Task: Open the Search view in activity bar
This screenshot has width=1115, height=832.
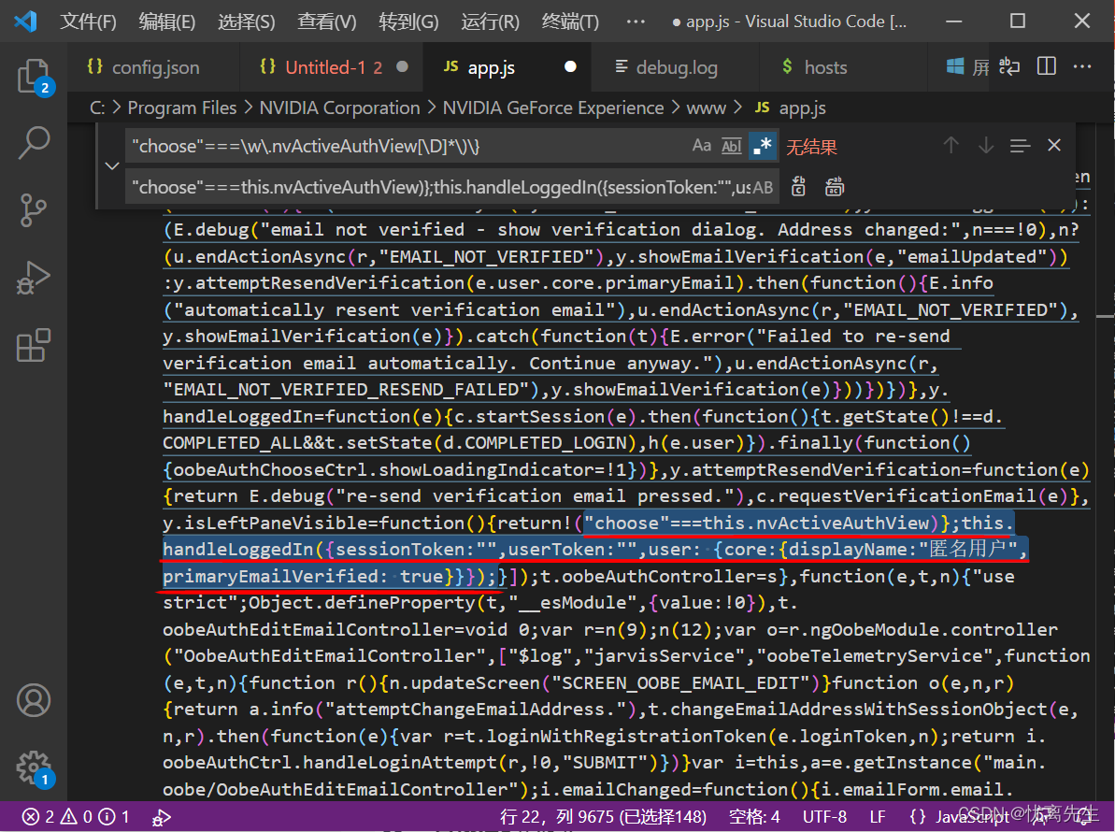Action: point(35,143)
